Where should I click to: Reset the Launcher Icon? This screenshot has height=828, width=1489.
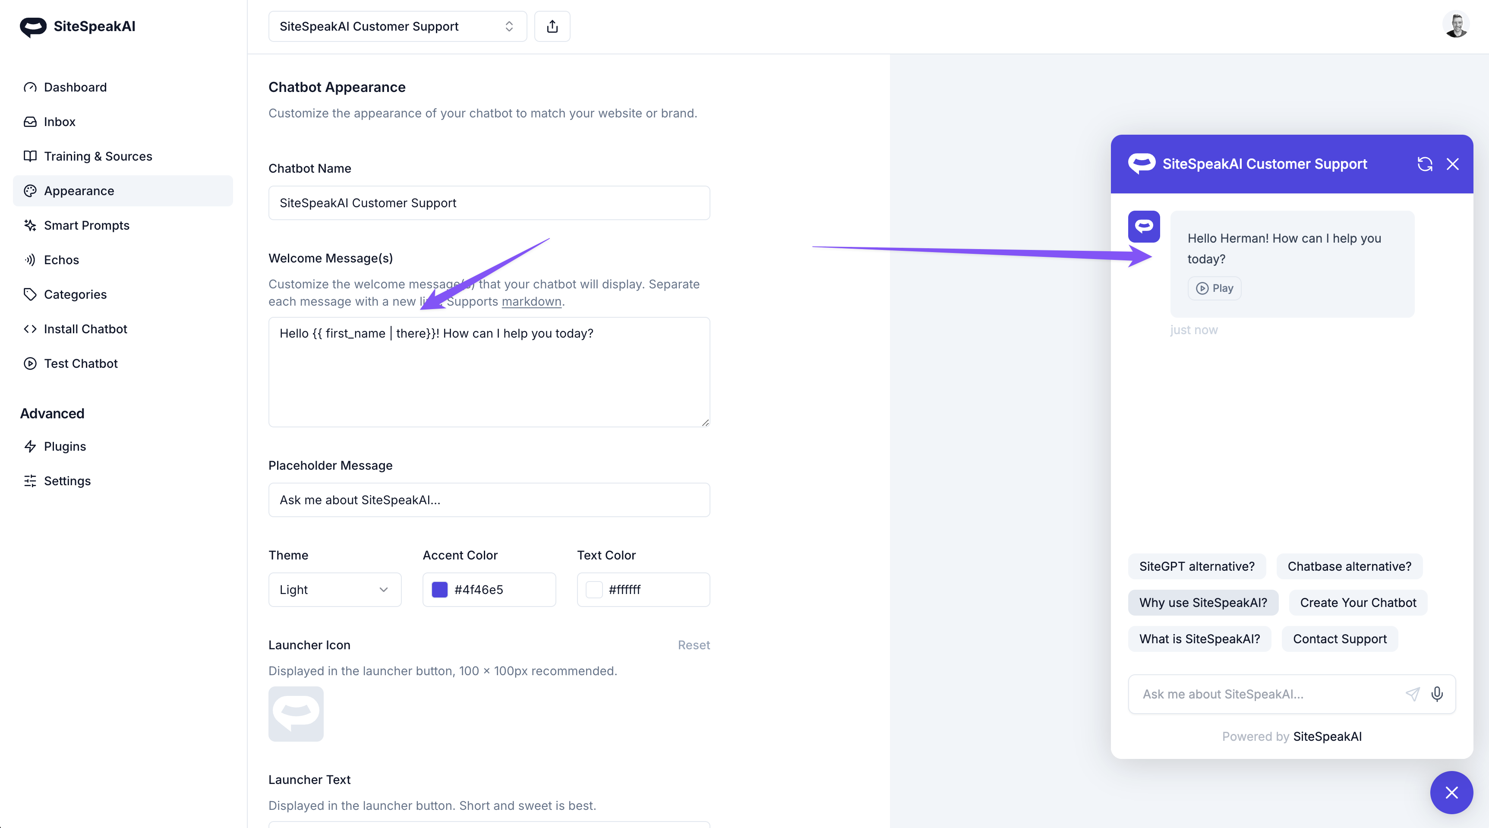point(694,645)
